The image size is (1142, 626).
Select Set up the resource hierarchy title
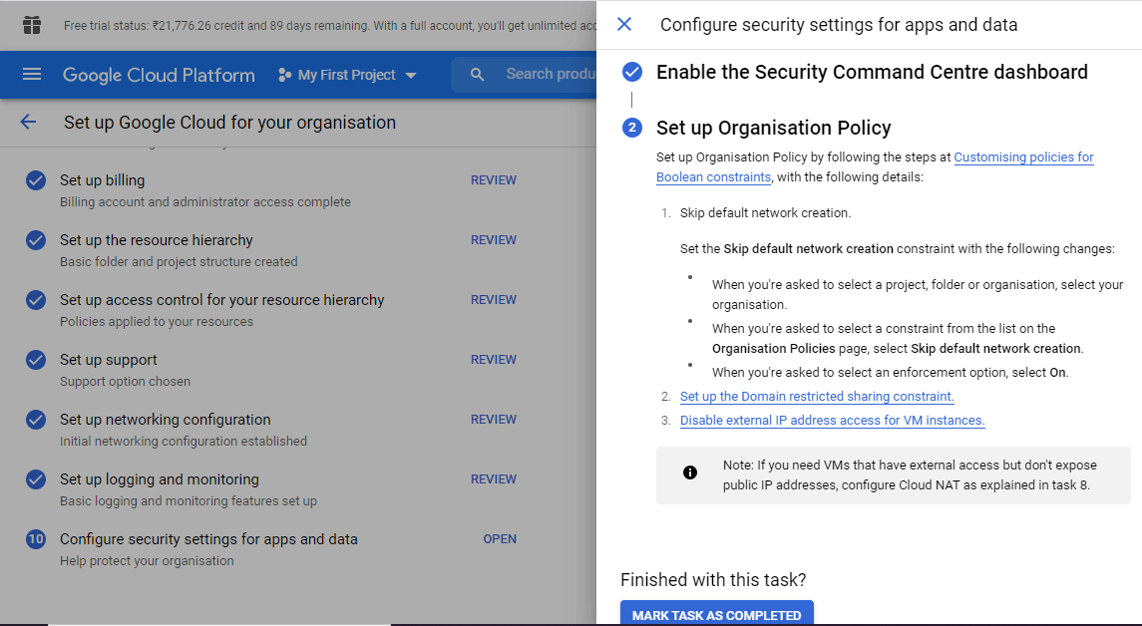pyautogui.click(x=156, y=239)
